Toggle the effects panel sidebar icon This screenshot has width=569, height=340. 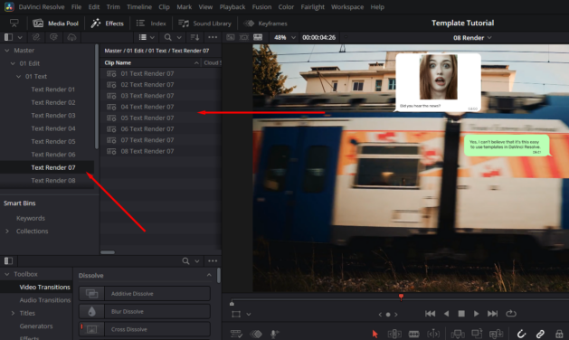click(8, 260)
